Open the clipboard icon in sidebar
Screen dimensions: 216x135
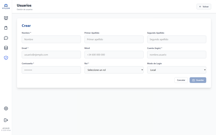[6, 28]
